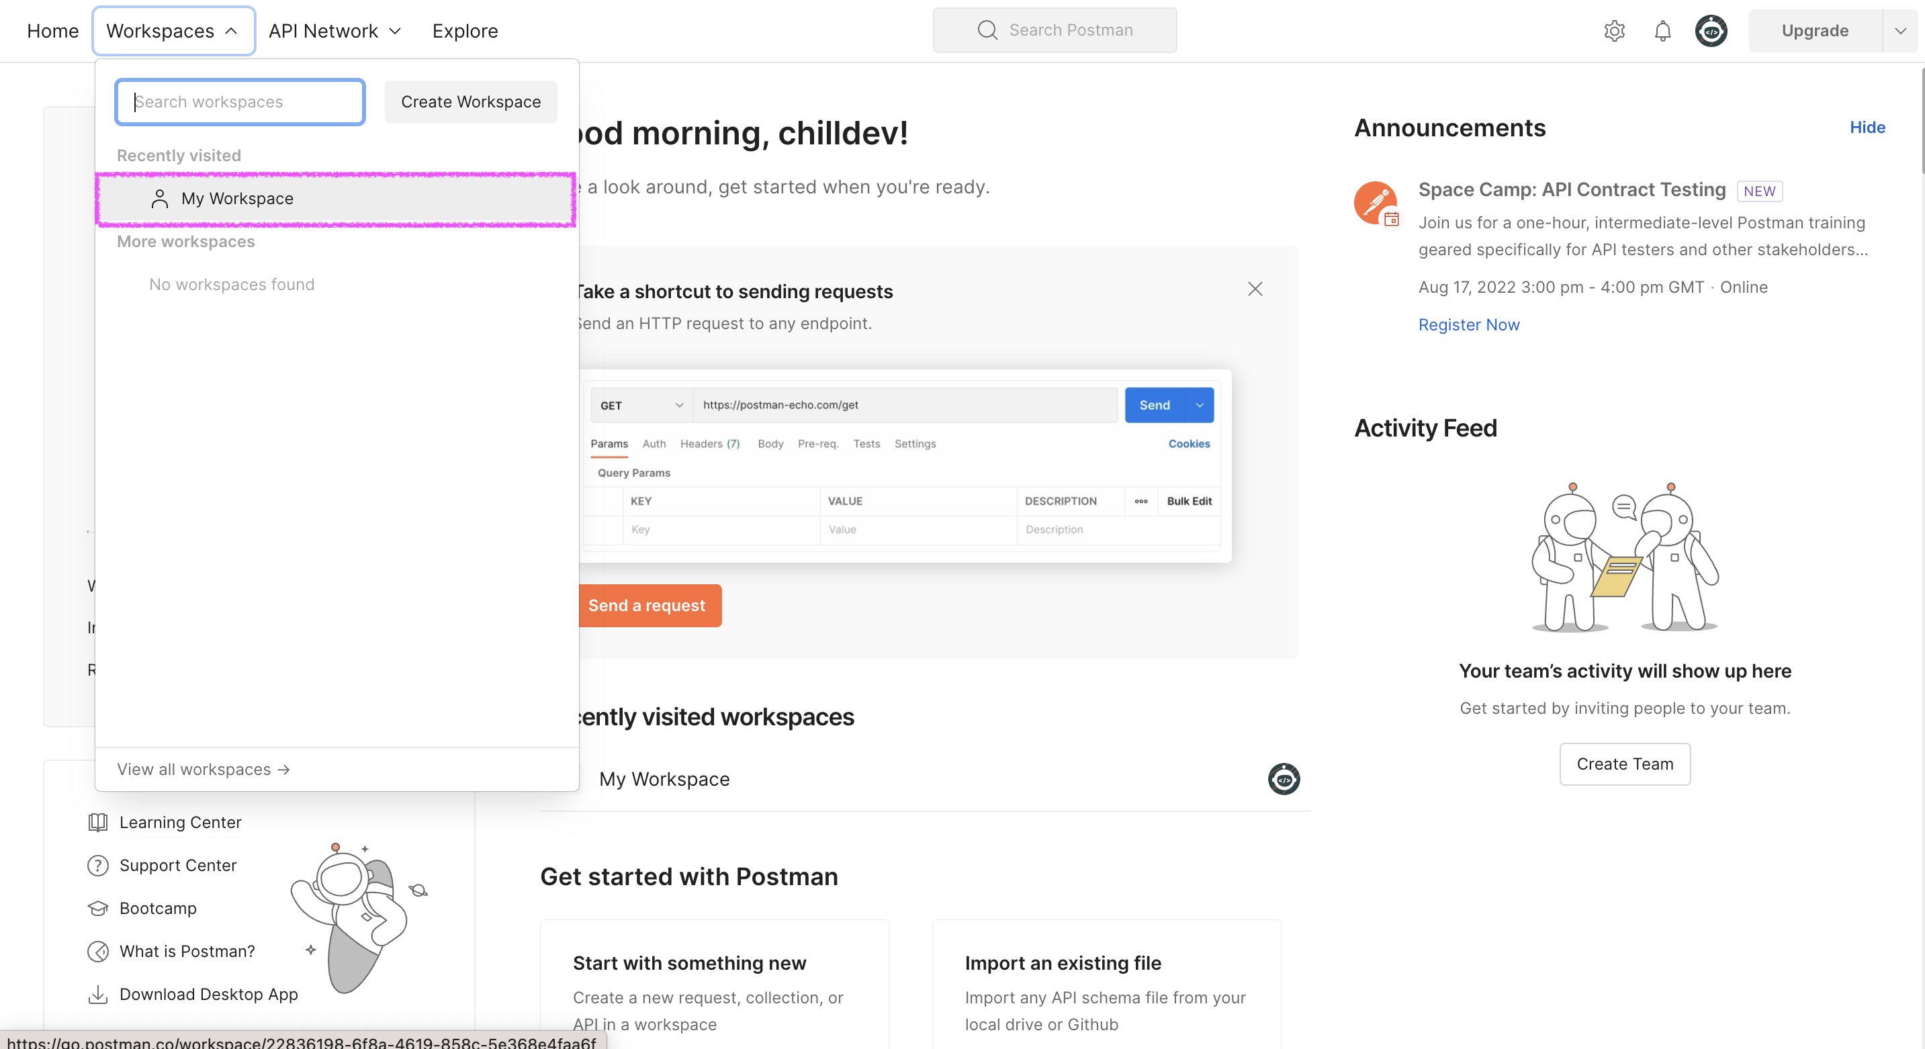Image resolution: width=1925 pixels, height=1049 pixels.
Task: Open notifications bell icon
Action: coord(1662,31)
